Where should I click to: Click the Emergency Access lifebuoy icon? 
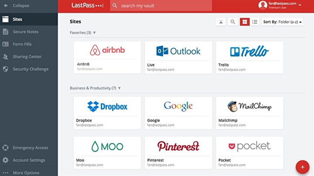pyautogui.click(x=5, y=148)
